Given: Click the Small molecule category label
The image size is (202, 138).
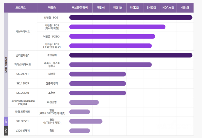Looking at the screenshot, I should tap(6, 64).
